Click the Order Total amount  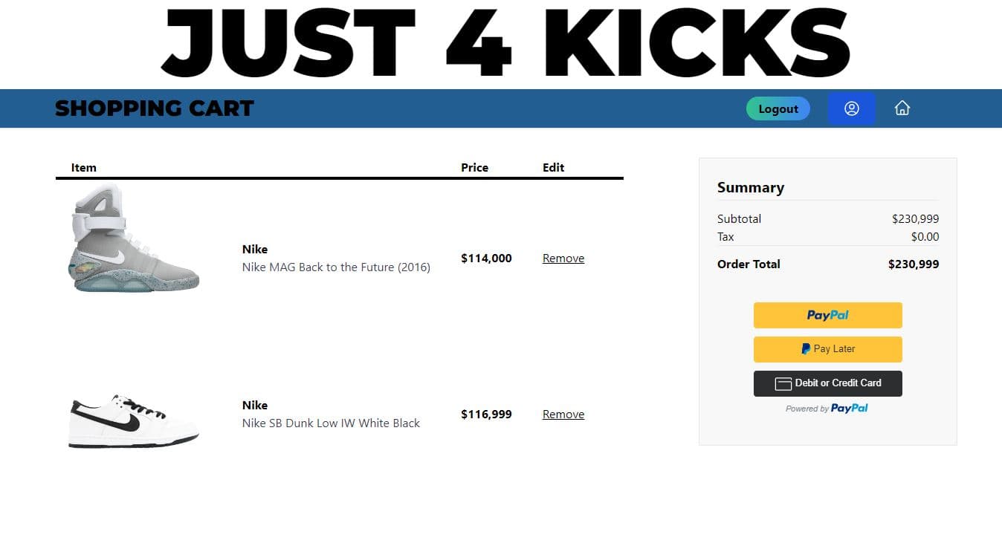pyautogui.click(x=914, y=264)
